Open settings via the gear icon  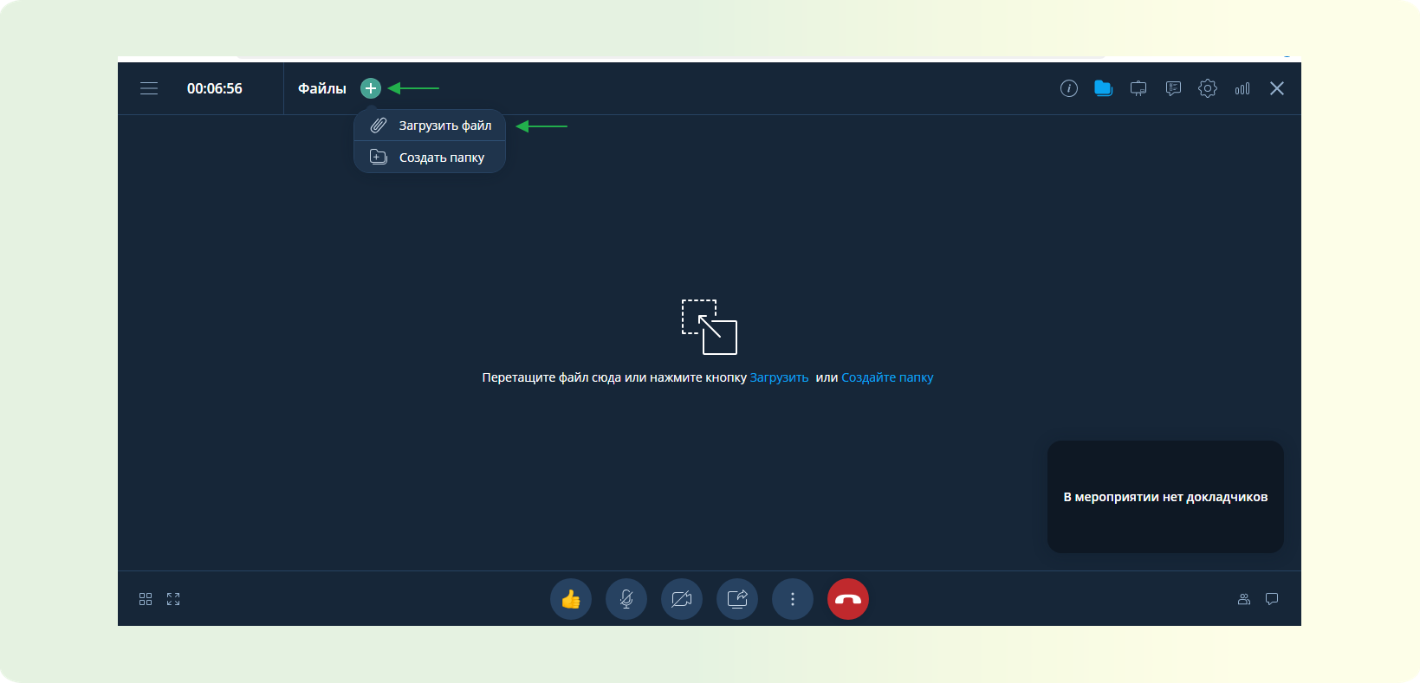click(x=1208, y=88)
